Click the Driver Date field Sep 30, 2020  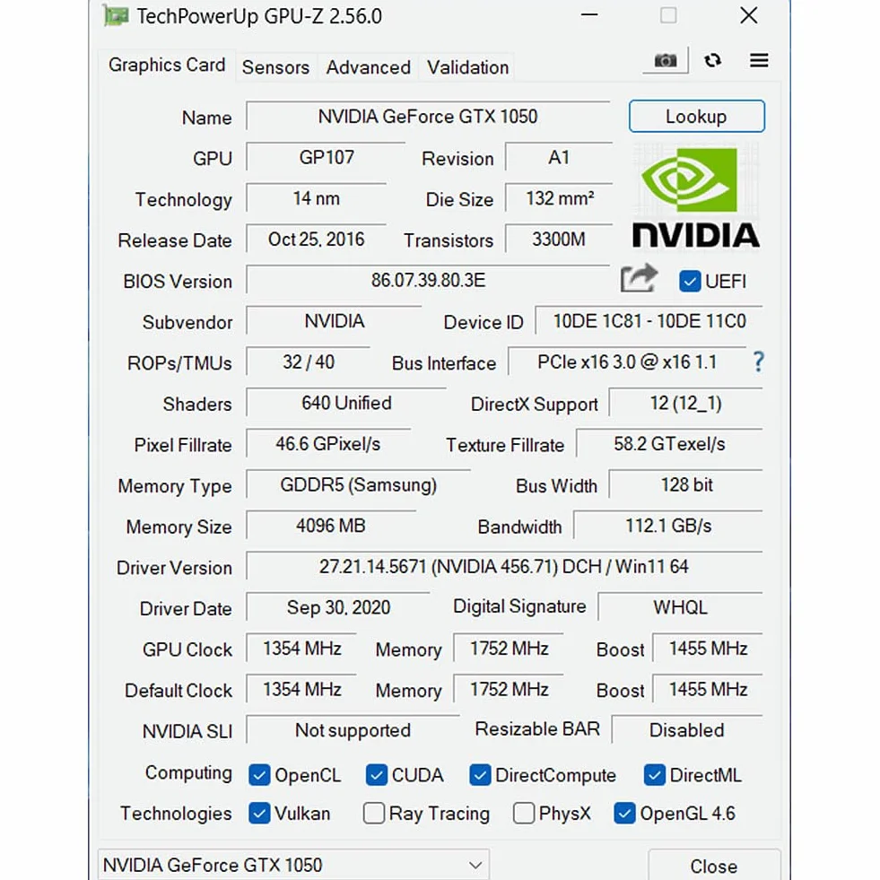pos(338,607)
